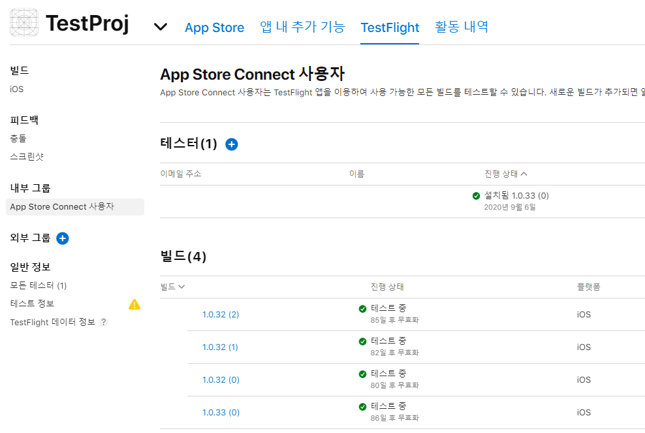Open 스크린샷 feedback in the sidebar

(x=27, y=156)
